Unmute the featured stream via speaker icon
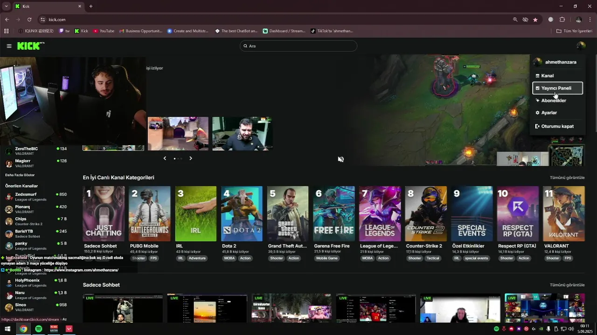The width and height of the screenshot is (597, 335). tap(341, 159)
